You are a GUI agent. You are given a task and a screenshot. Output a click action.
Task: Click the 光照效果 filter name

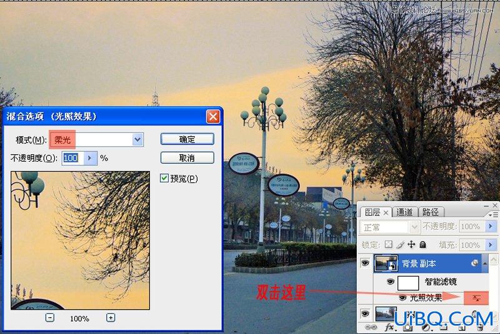click(x=426, y=298)
